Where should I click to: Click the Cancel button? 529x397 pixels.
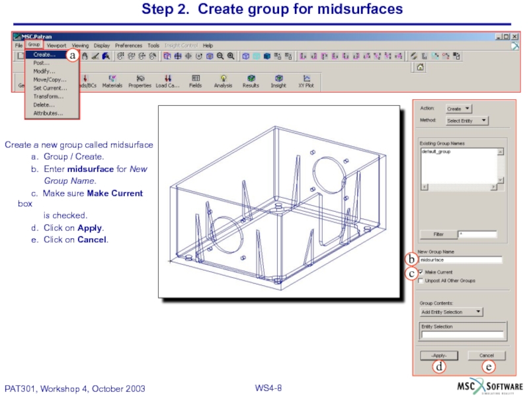[x=487, y=355]
